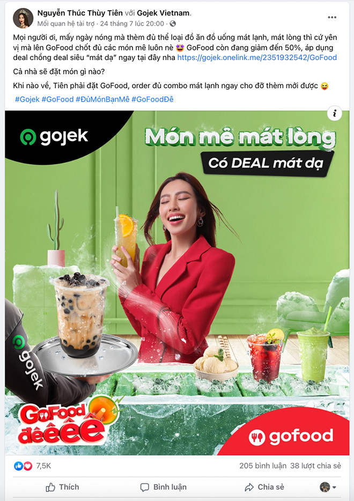Click the #GoFood hashtag

tap(57, 99)
